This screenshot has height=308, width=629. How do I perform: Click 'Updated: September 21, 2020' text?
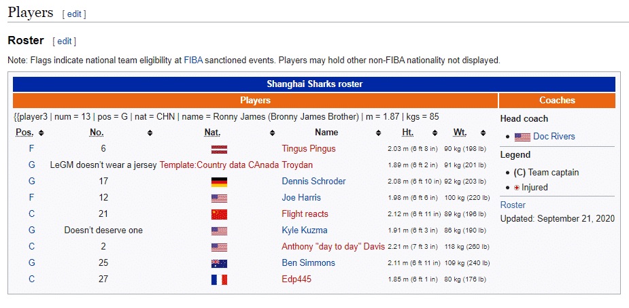(x=557, y=219)
